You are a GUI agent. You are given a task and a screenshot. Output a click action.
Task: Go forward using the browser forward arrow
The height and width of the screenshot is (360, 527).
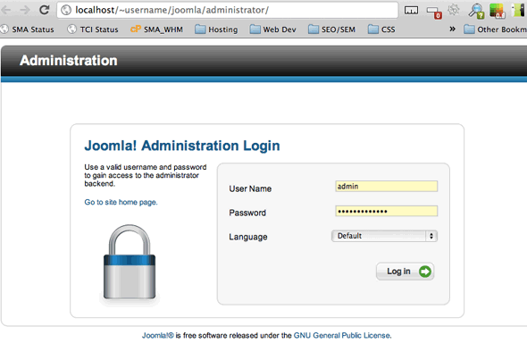coord(25,10)
